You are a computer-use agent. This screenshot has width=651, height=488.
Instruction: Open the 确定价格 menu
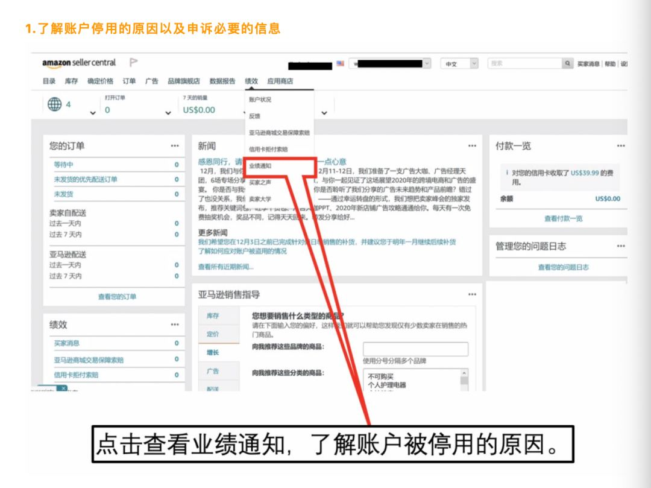point(100,81)
